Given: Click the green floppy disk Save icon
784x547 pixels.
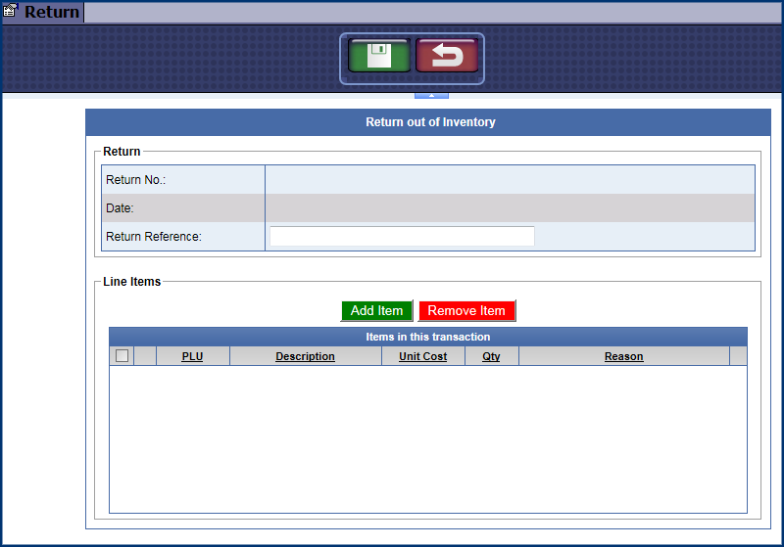Looking at the screenshot, I should tap(379, 57).
